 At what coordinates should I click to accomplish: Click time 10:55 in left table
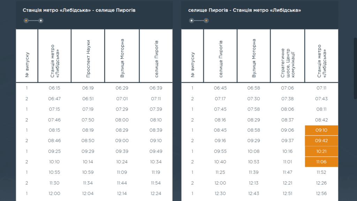pos(54,172)
